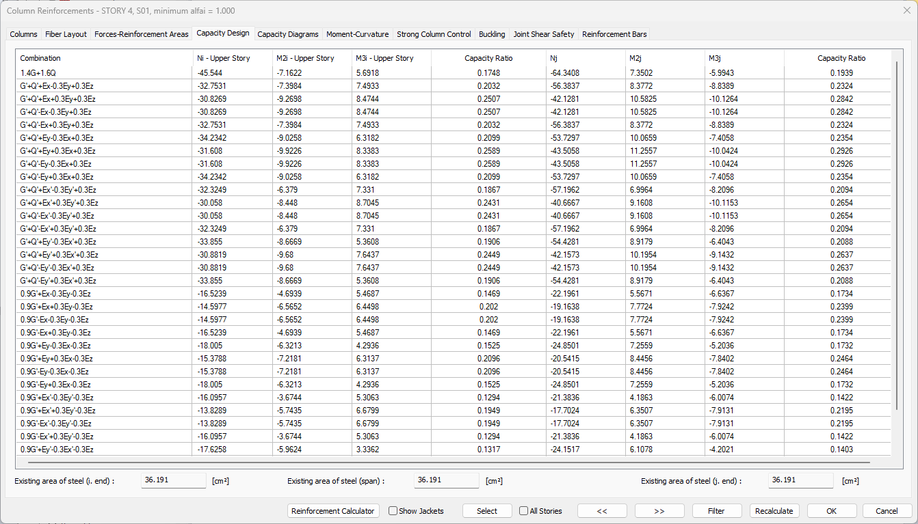The image size is (918, 524).
Task: Click the vertical scrollbar of the table
Action: pos(896,232)
